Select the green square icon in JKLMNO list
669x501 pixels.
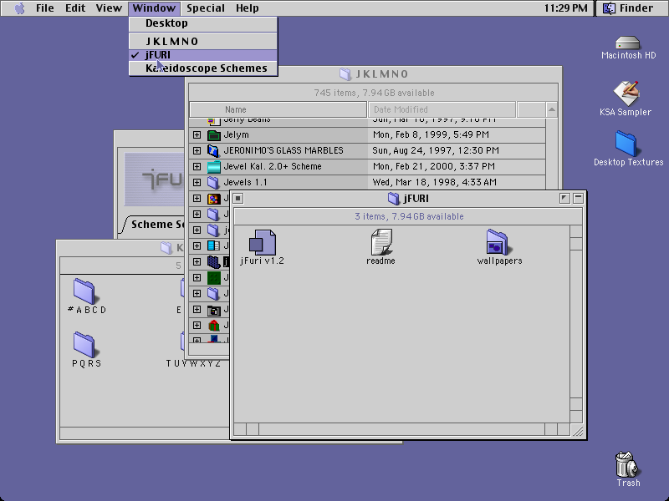pos(214,278)
